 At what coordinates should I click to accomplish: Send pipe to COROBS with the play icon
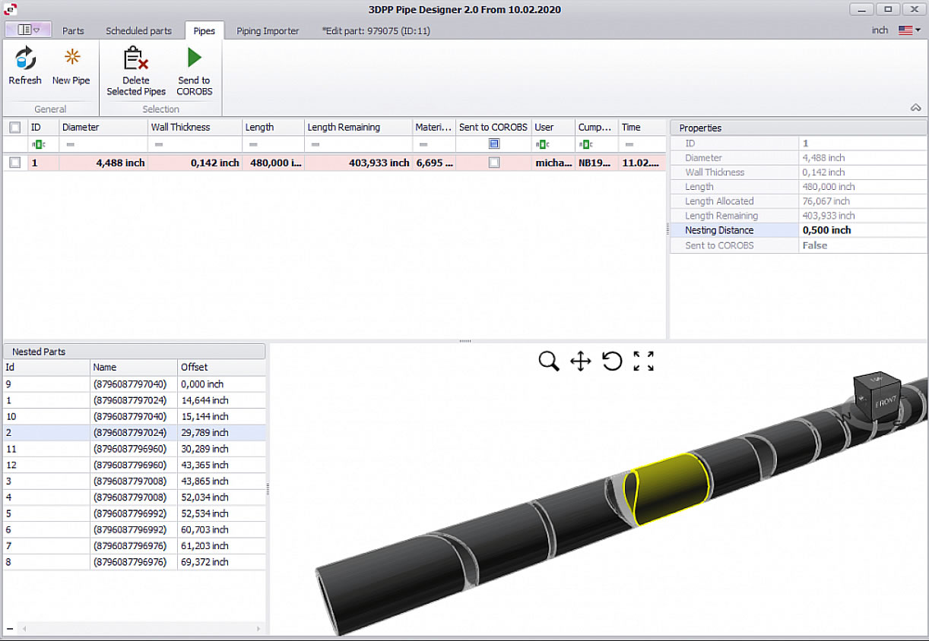pyautogui.click(x=194, y=59)
